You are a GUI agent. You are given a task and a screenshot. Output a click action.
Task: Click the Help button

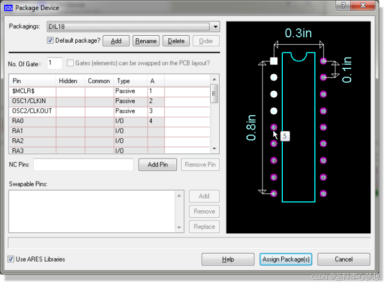[228, 259]
